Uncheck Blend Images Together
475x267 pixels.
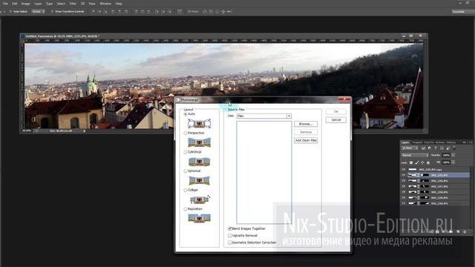(229, 228)
